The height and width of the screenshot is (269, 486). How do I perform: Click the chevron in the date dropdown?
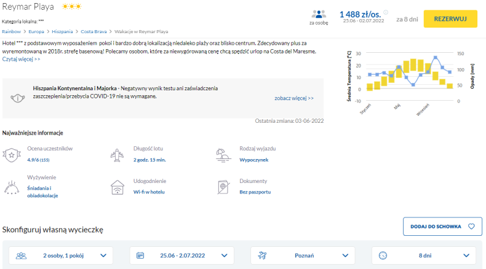point(225,255)
